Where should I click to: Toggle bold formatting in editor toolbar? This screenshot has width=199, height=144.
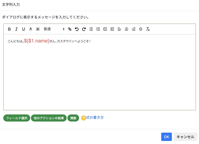(x=9, y=29)
